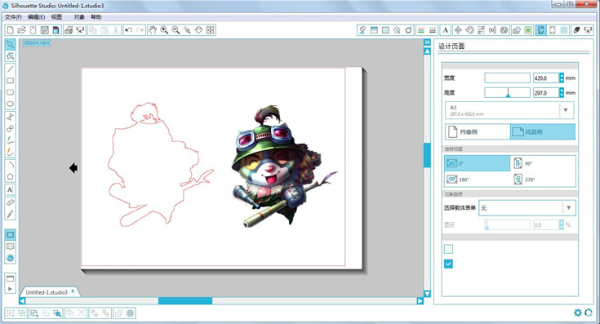Open the Rotate panel icon
600x324 pixels.
[469, 30]
